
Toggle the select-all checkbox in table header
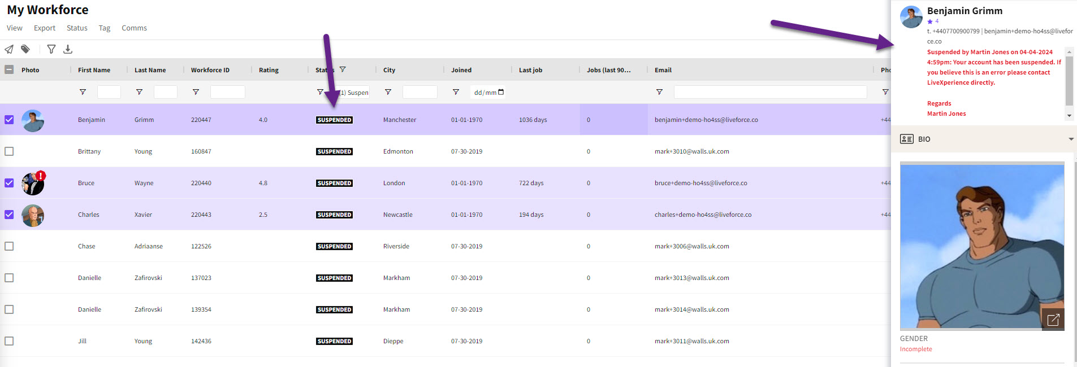[9, 70]
